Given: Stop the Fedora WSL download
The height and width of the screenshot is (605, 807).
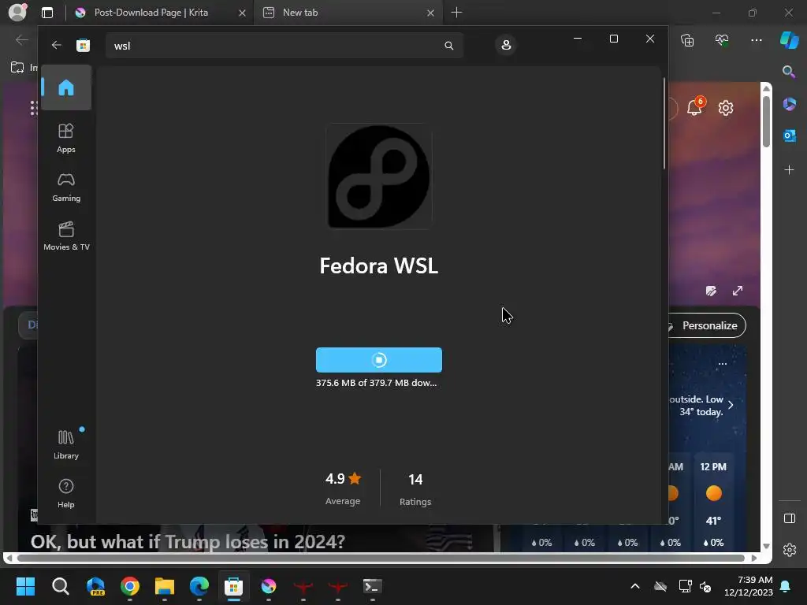Looking at the screenshot, I should click(x=379, y=360).
